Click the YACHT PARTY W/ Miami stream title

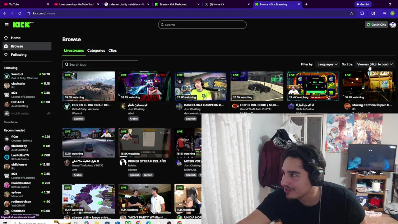147,217
